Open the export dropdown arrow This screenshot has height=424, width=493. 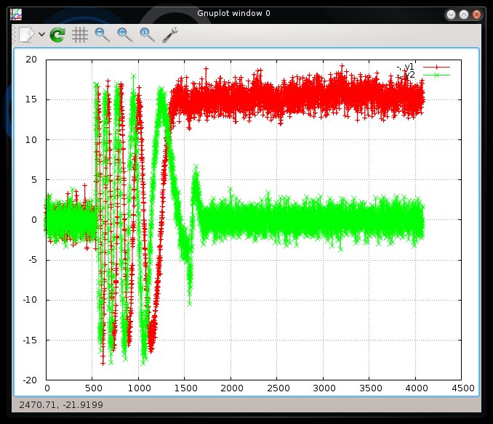41,34
